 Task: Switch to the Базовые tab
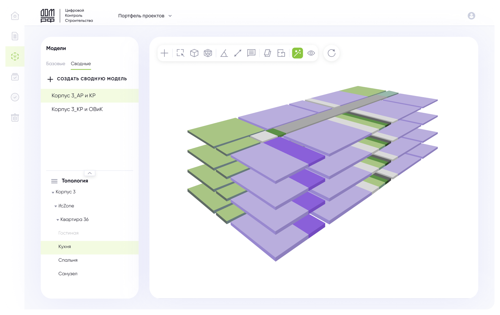[56, 64]
